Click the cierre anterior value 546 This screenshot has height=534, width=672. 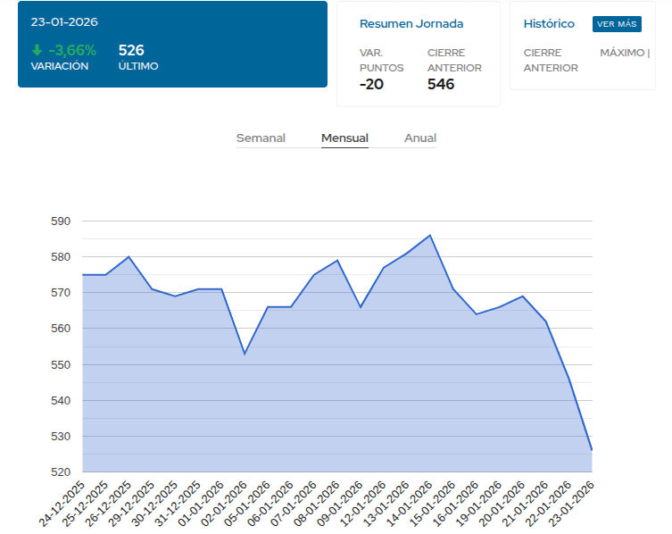(441, 84)
